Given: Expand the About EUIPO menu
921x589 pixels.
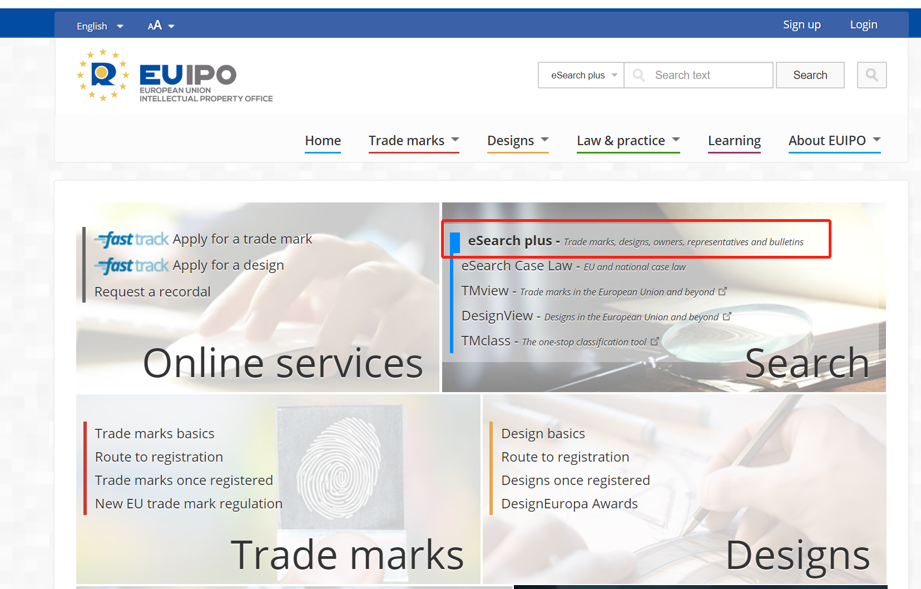Looking at the screenshot, I should coord(834,141).
